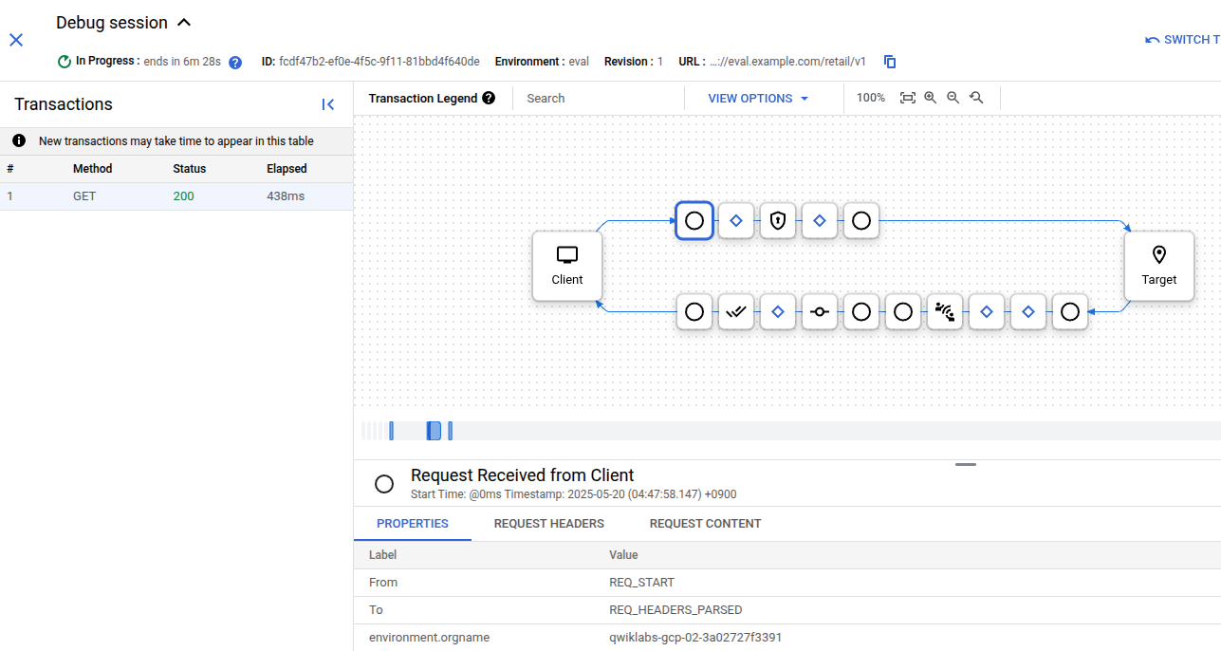Select the diamond right of double-checkmark step
The image size is (1221, 651).
coord(778,311)
